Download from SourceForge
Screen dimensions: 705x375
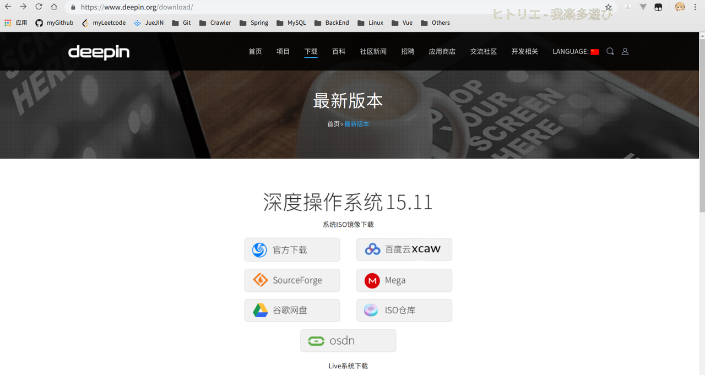(292, 280)
